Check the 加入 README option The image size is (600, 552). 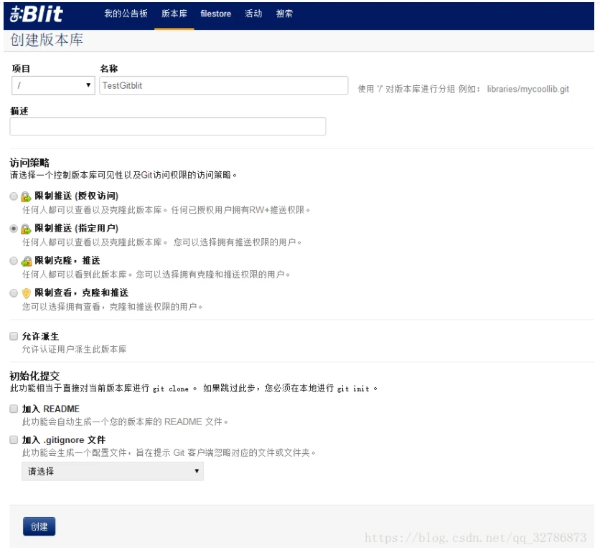click(x=14, y=409)
